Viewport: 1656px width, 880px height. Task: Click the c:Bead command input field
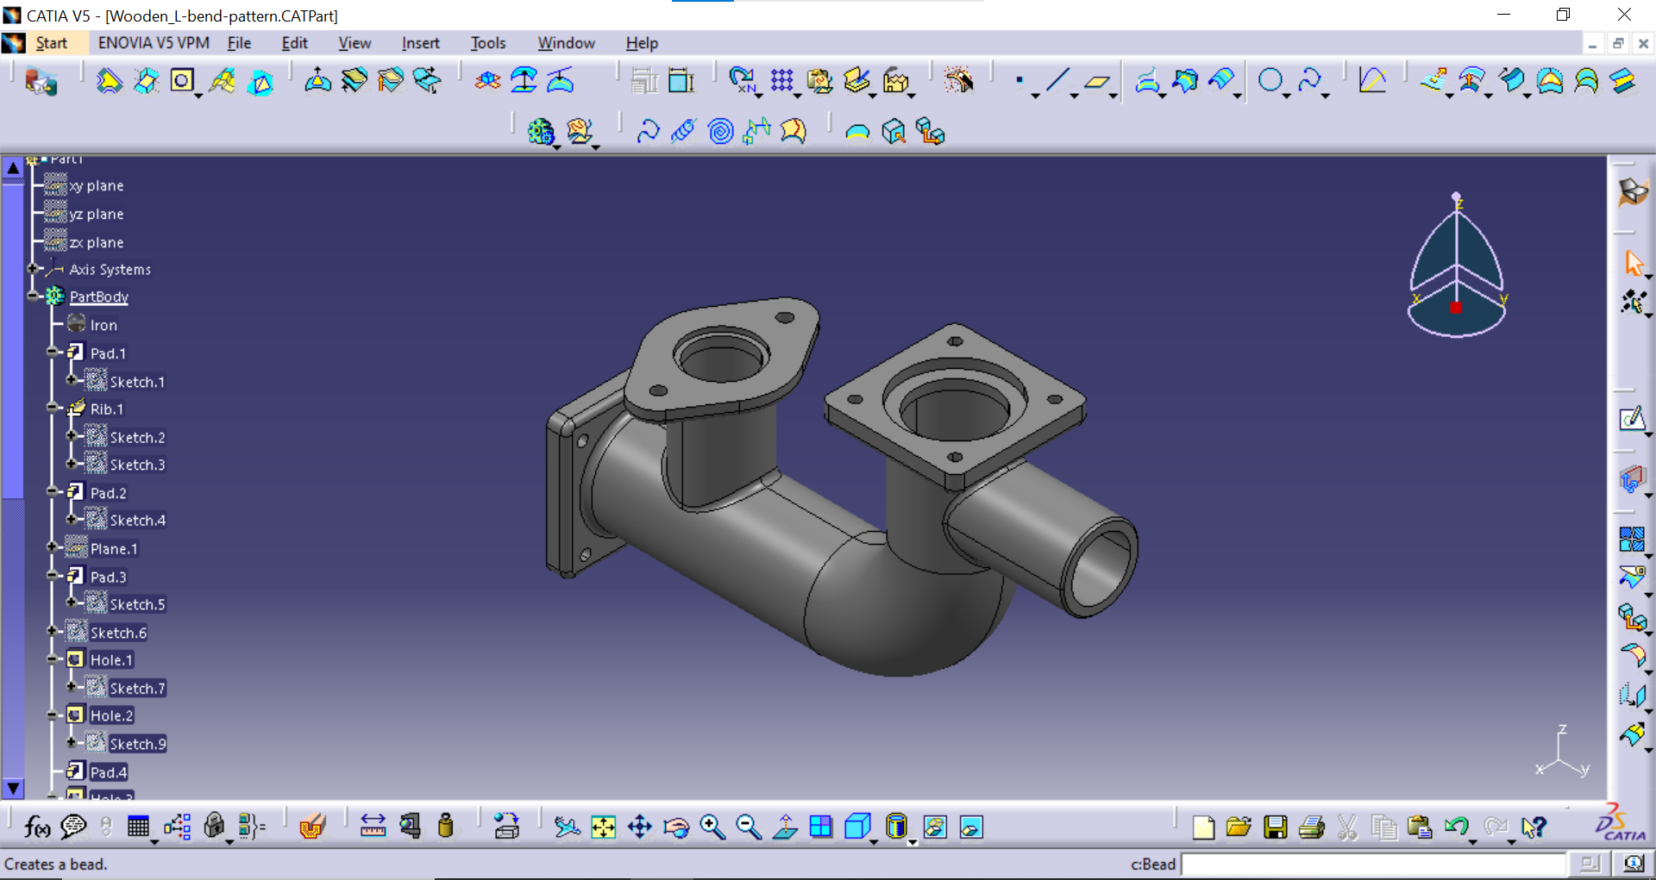tap(1373, 864)
